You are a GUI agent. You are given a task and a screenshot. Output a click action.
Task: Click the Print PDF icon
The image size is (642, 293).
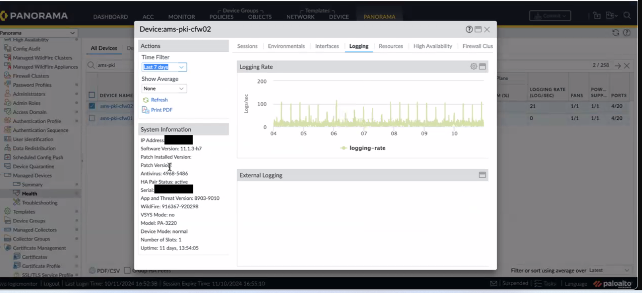[x=145, y=110]
